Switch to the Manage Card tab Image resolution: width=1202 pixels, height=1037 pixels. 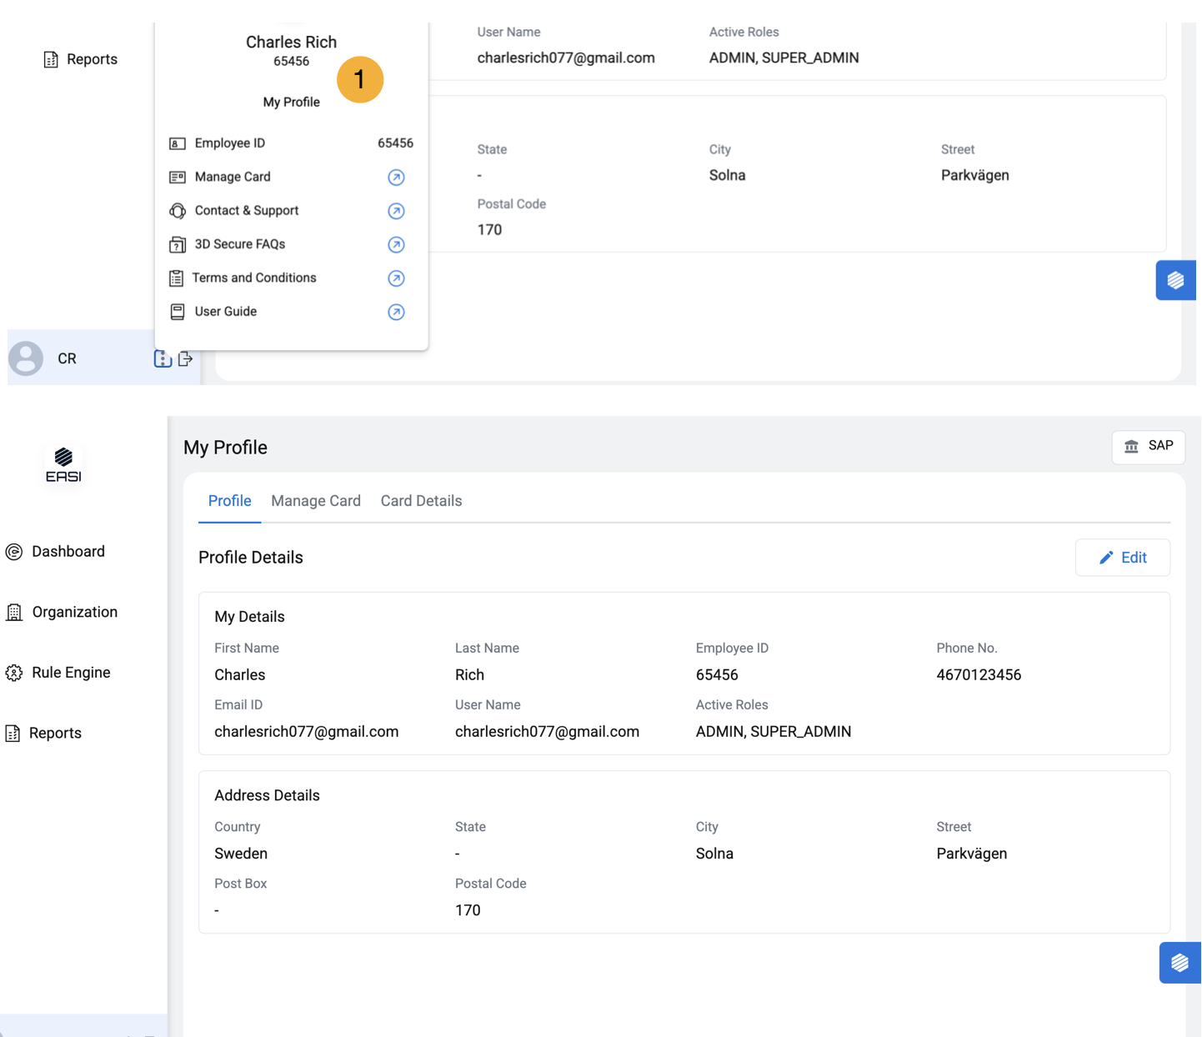click(x=316, y=501)
